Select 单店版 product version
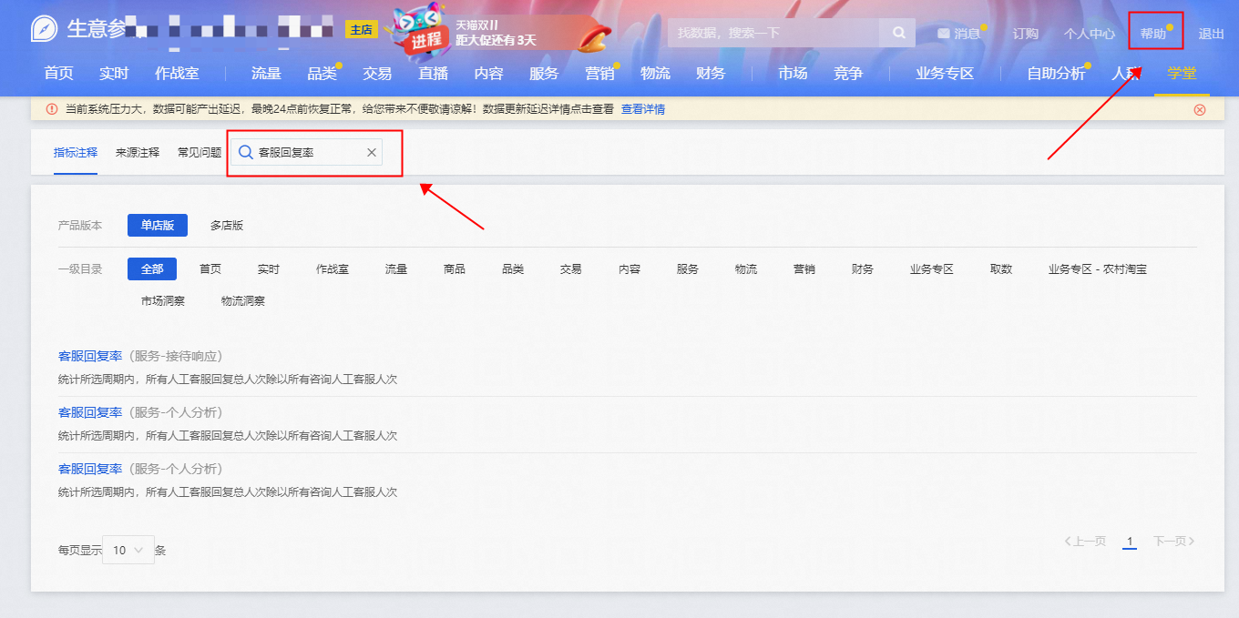This screenshot has width=1239, height=618. 158,226
